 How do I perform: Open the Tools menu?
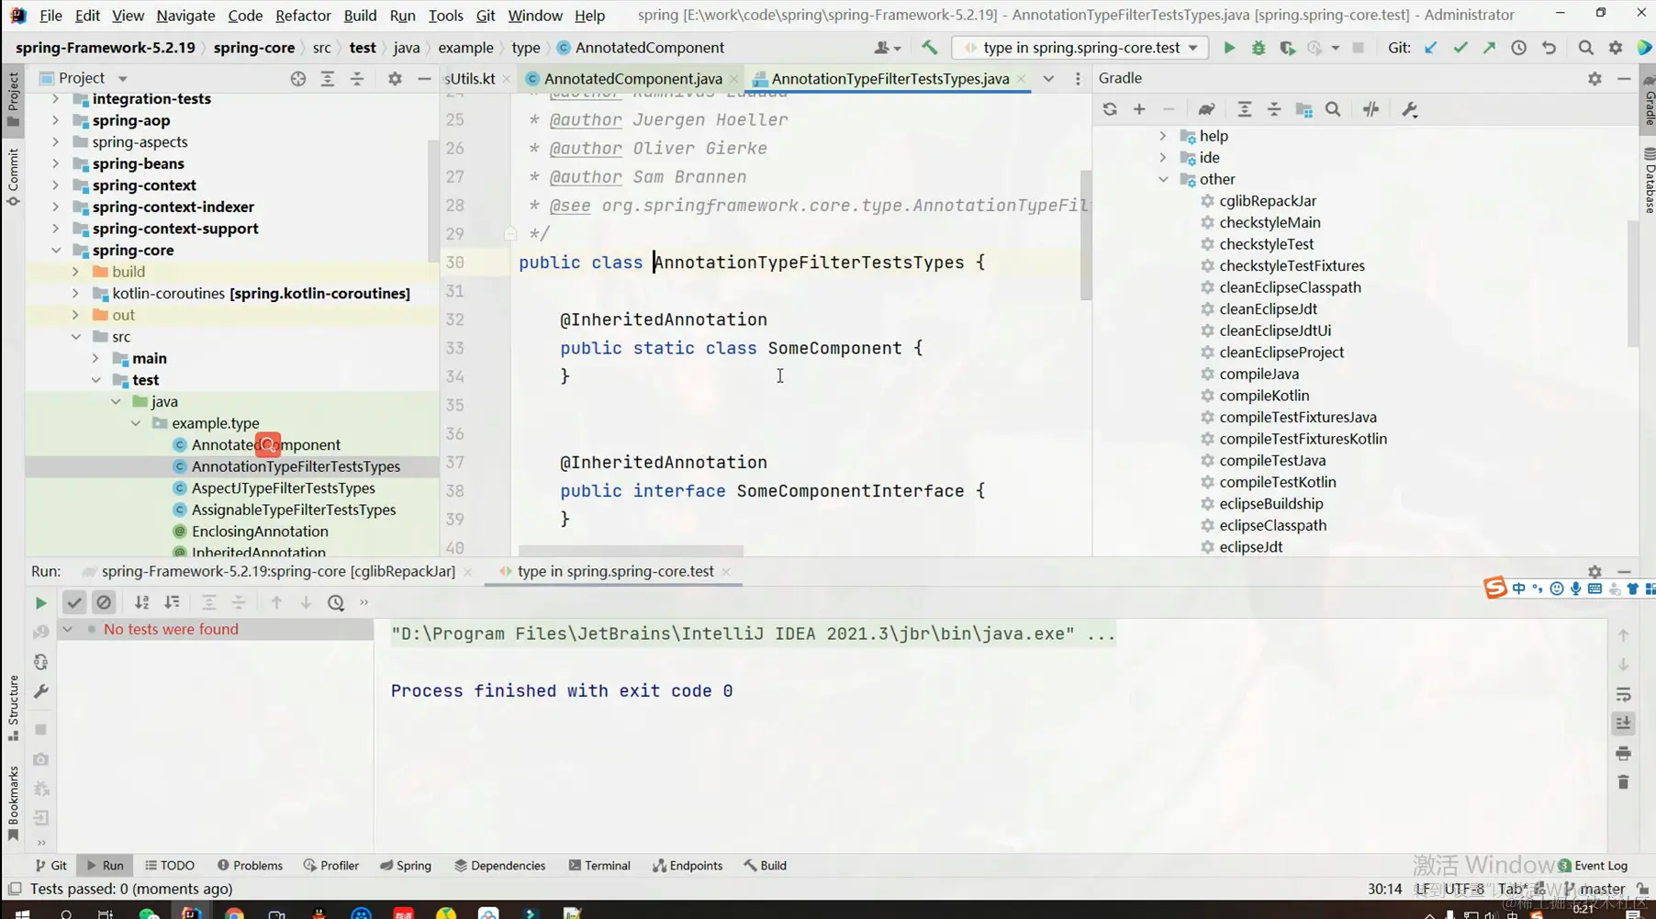tap(445, 16)
